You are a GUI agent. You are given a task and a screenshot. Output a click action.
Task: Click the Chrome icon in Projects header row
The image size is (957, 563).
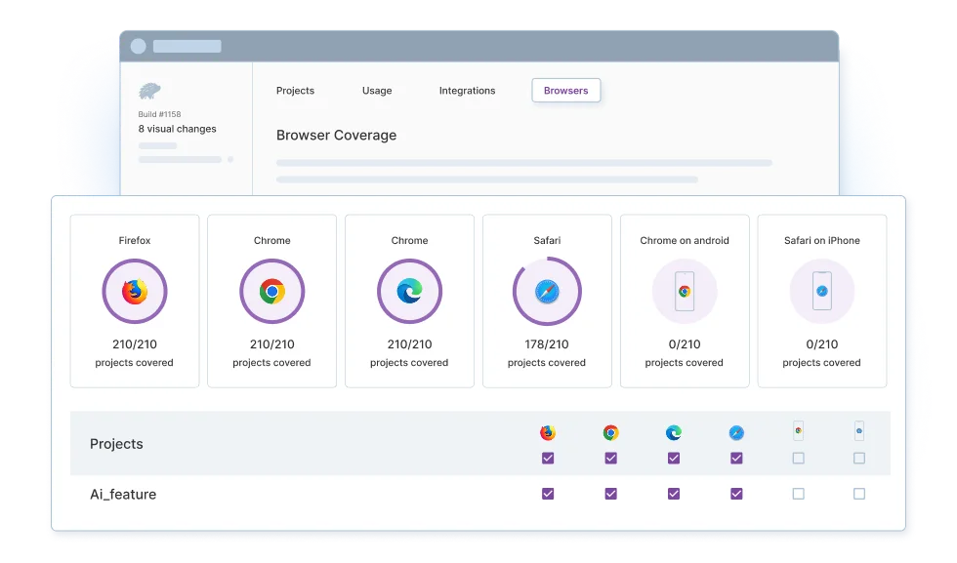[x=610, y=433]
